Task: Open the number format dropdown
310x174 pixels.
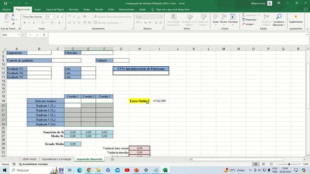Action: coord(161,17)
